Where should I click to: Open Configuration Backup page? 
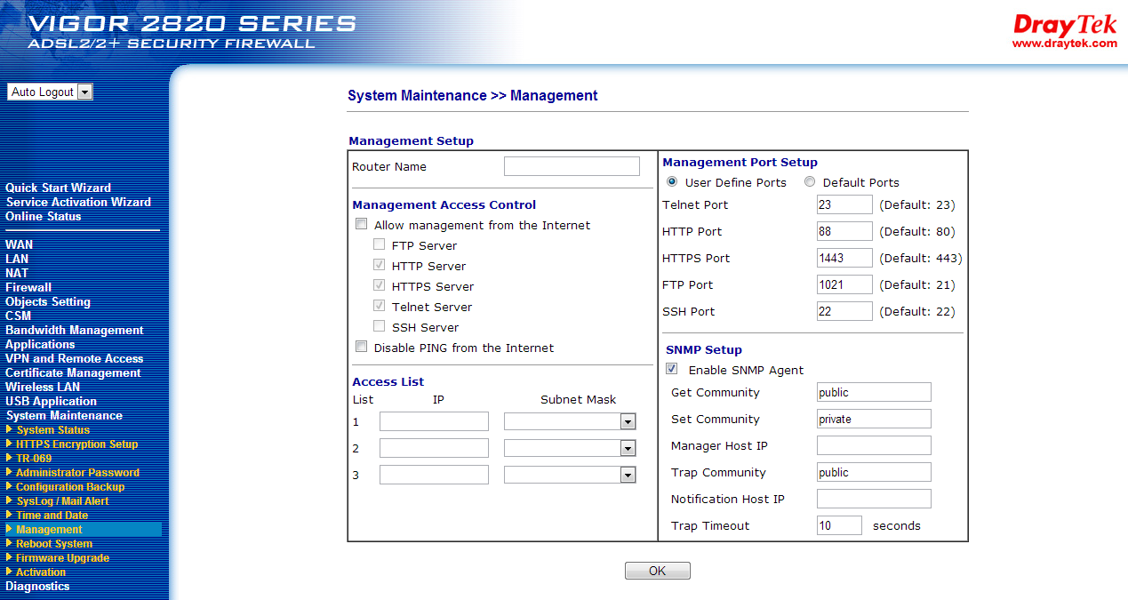click(70, 486)
